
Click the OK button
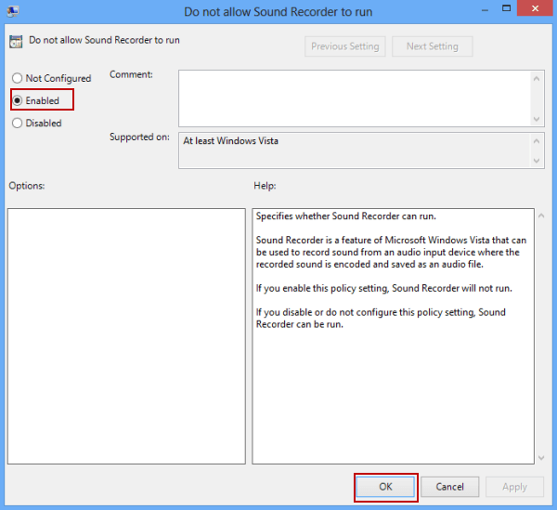385,487
